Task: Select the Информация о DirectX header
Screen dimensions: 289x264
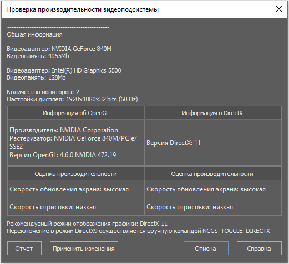Action: pos(212,113)
